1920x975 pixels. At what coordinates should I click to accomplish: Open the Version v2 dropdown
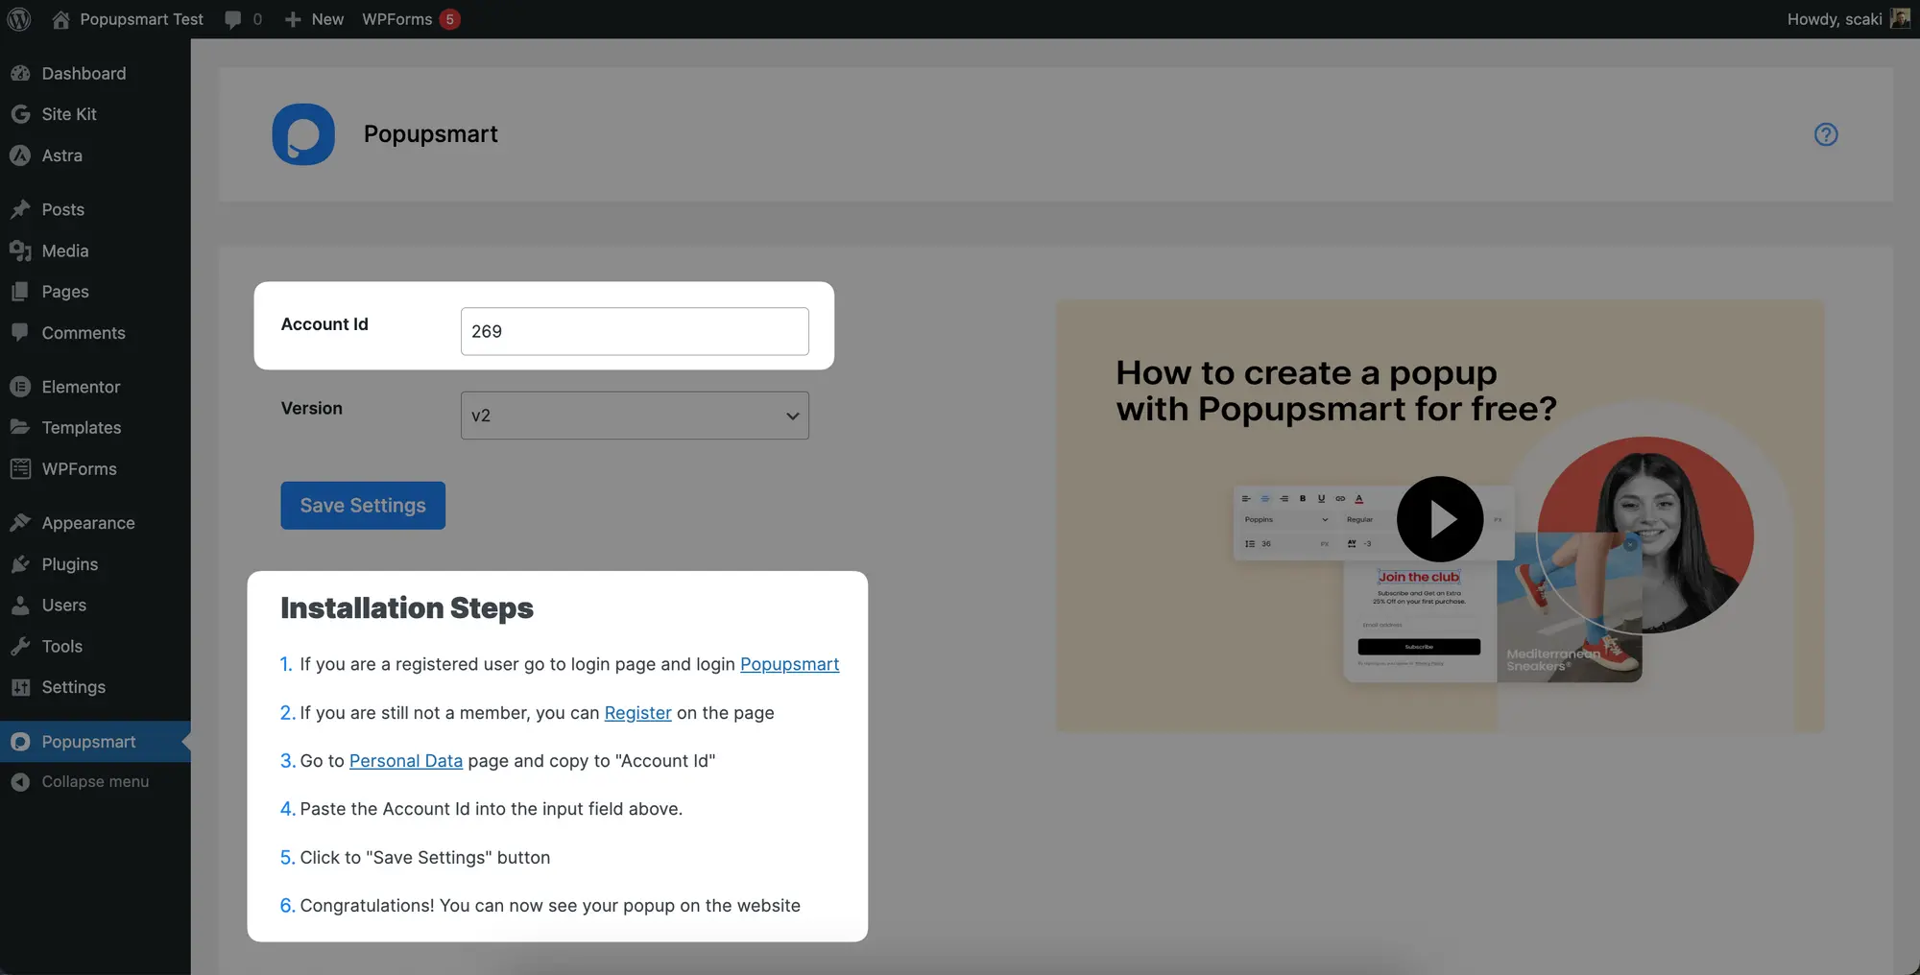click(x=635, y=416)
